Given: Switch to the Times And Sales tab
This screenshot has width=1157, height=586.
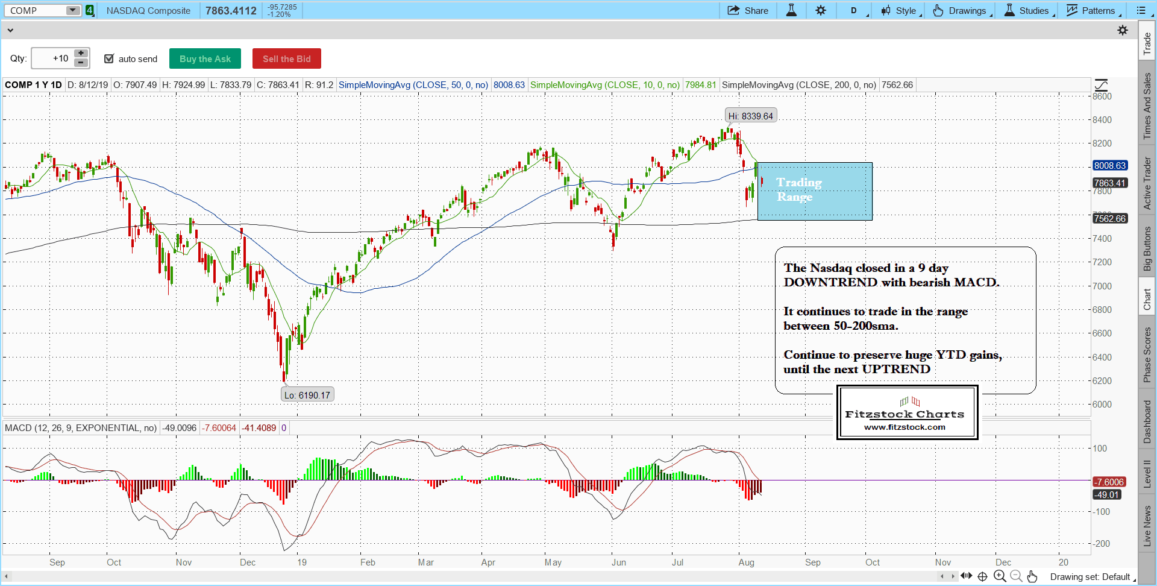Looking at the screenshot, I should [1147, 106].
